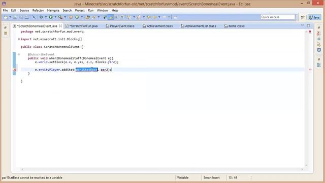Click the Last Edit Location icon

click(148, 17)
